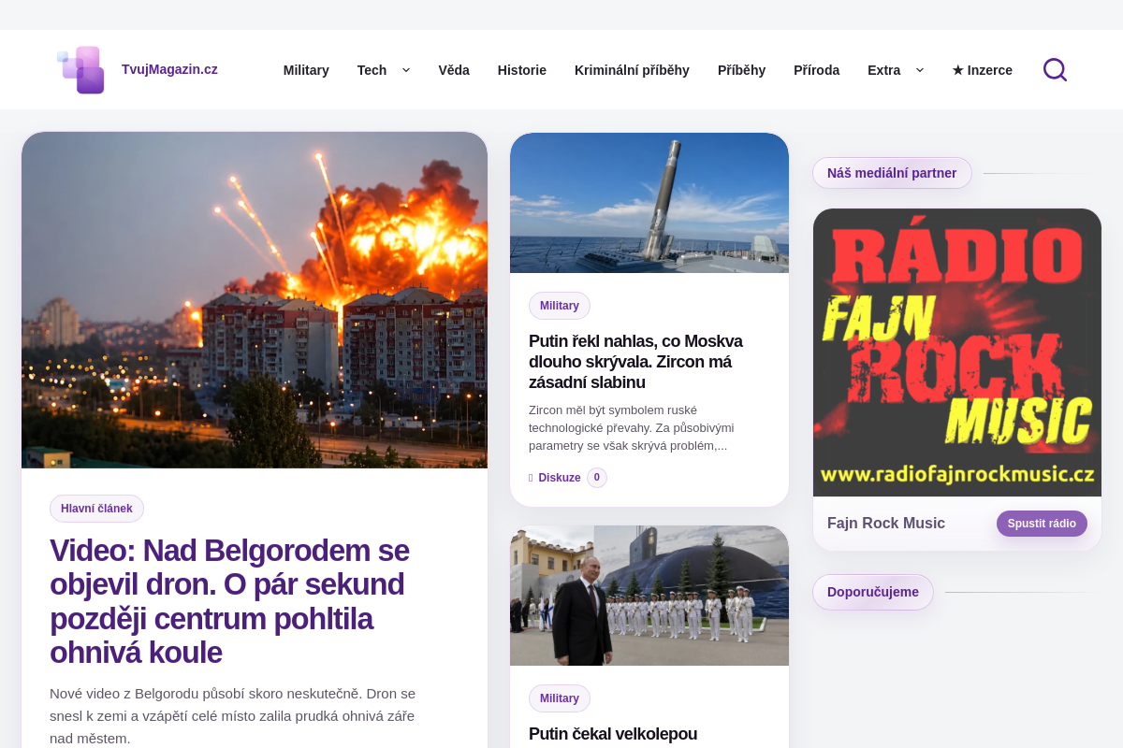Click the Diskuze comment icon under Zircon article
This screenshot has height=748, width=1123.
click(531, 478)
